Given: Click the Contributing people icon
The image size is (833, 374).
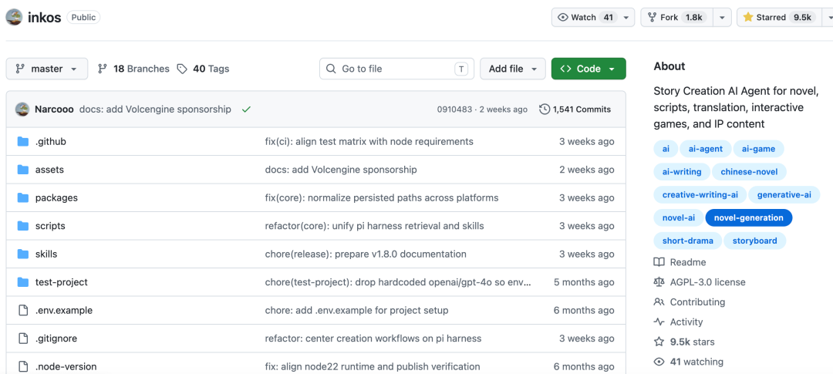Looking at the screenshot, I should click(659, 302).
